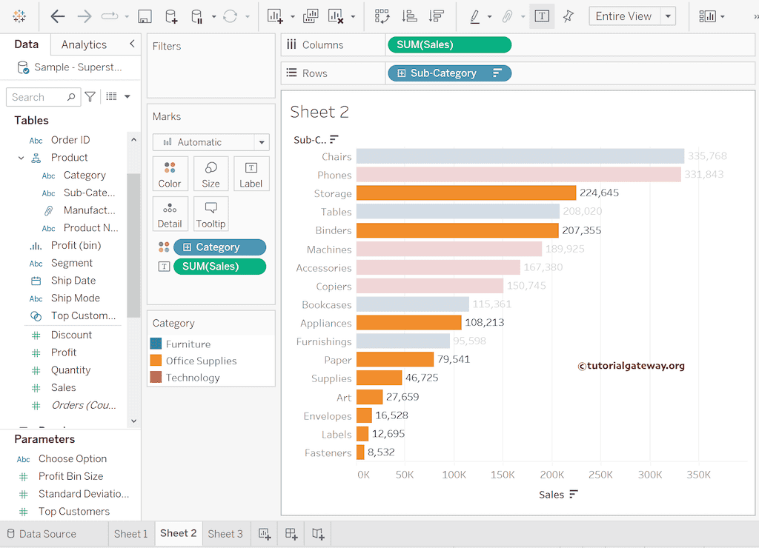Viewport: 759px width, 548px height.
Task: Collapse the Data pane side bar
Action: (132, 44)
